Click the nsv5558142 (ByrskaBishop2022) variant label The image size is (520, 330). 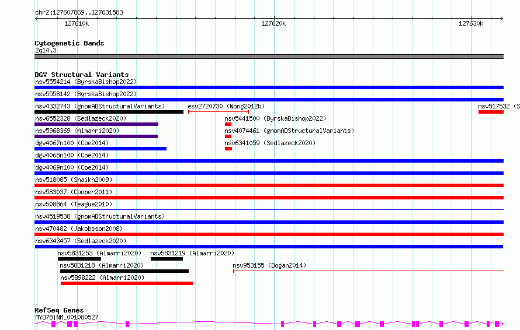click(x=86, y=94)
